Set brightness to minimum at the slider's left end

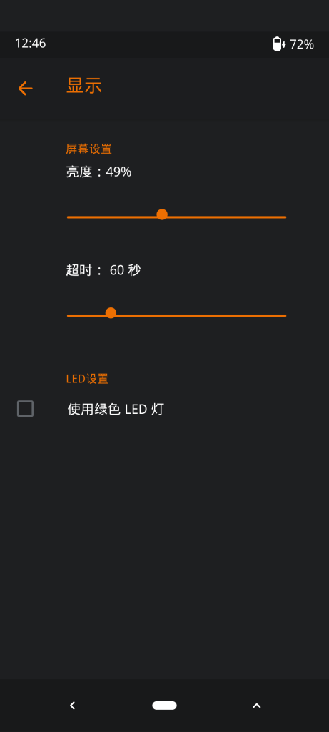pos(69,217)
